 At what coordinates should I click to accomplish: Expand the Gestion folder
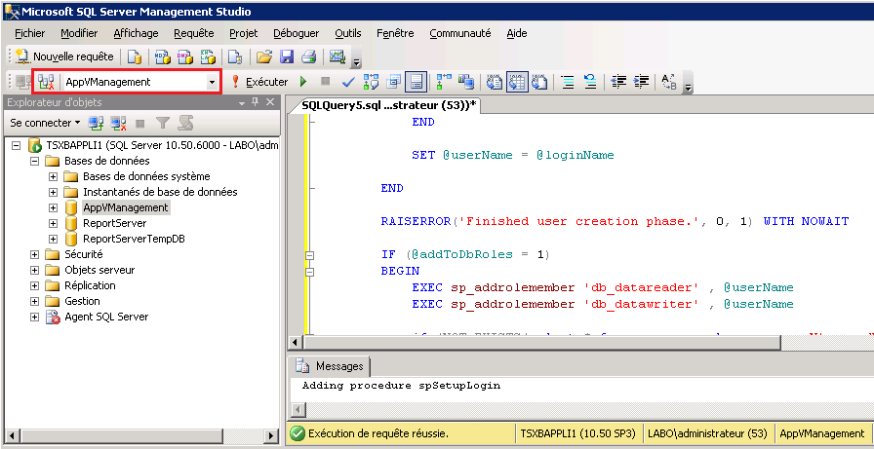(34, 301)
